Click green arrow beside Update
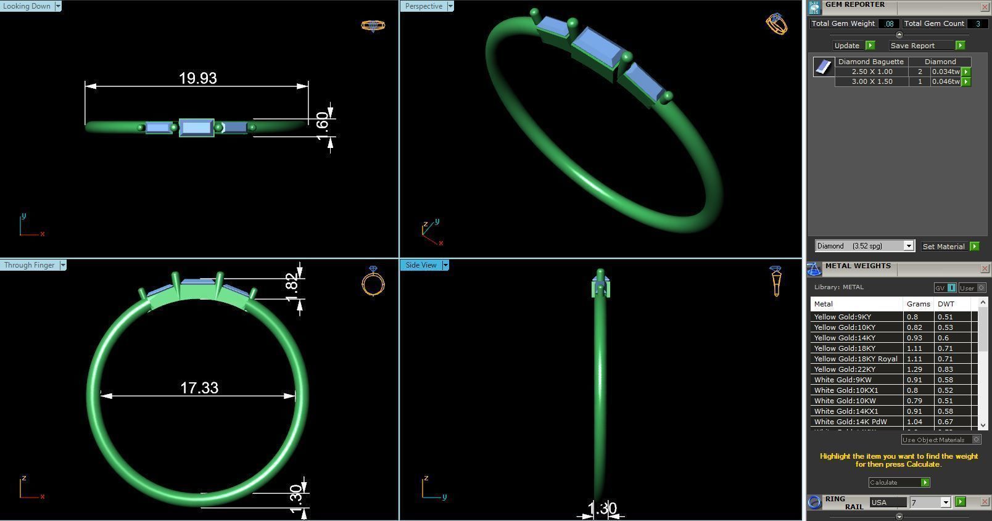This screenshot has height=521, width=992. (x=870, y=46)
